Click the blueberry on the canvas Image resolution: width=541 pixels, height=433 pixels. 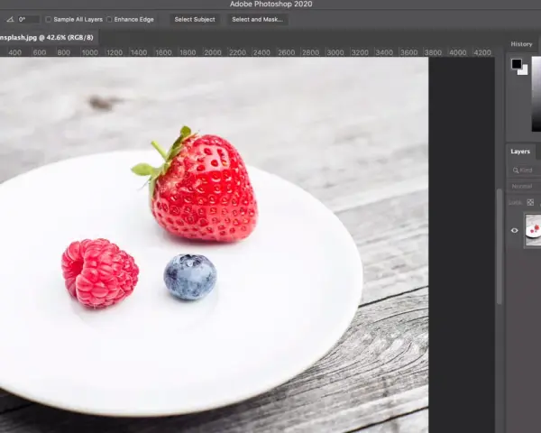point(190,277)
